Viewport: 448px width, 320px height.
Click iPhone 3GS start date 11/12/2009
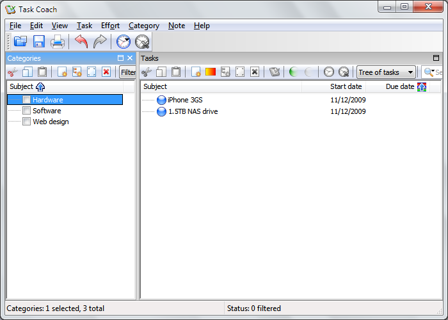pos(348,100)
